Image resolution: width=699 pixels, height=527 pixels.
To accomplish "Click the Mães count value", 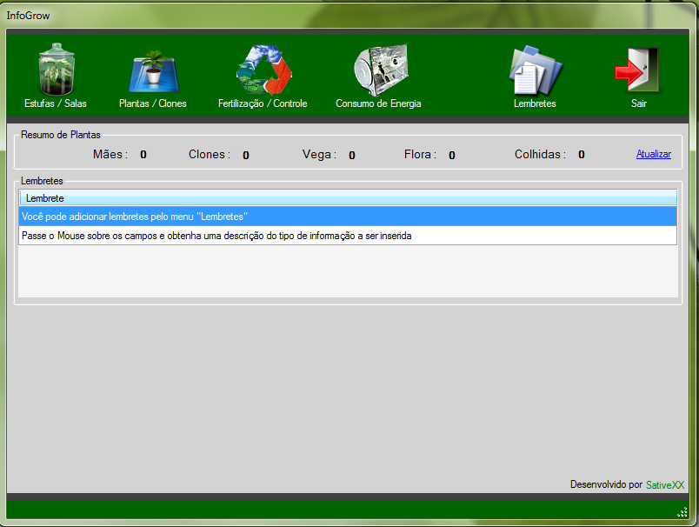I will [143, 154].
